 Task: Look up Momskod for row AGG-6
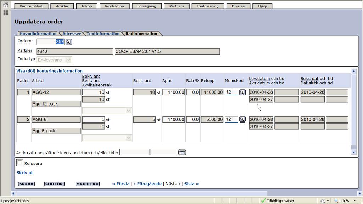(242, 119)
